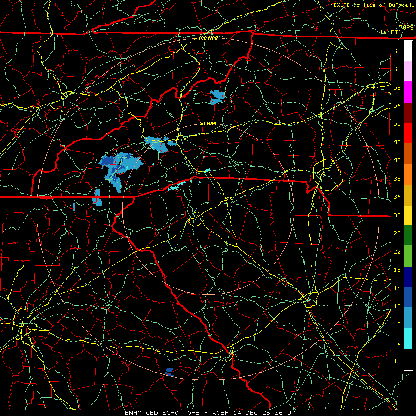Image resolution: width=416 pixels, height=416 pixels.
Task: Select the cyan swatch on the color scale
Action: (408, 339)
